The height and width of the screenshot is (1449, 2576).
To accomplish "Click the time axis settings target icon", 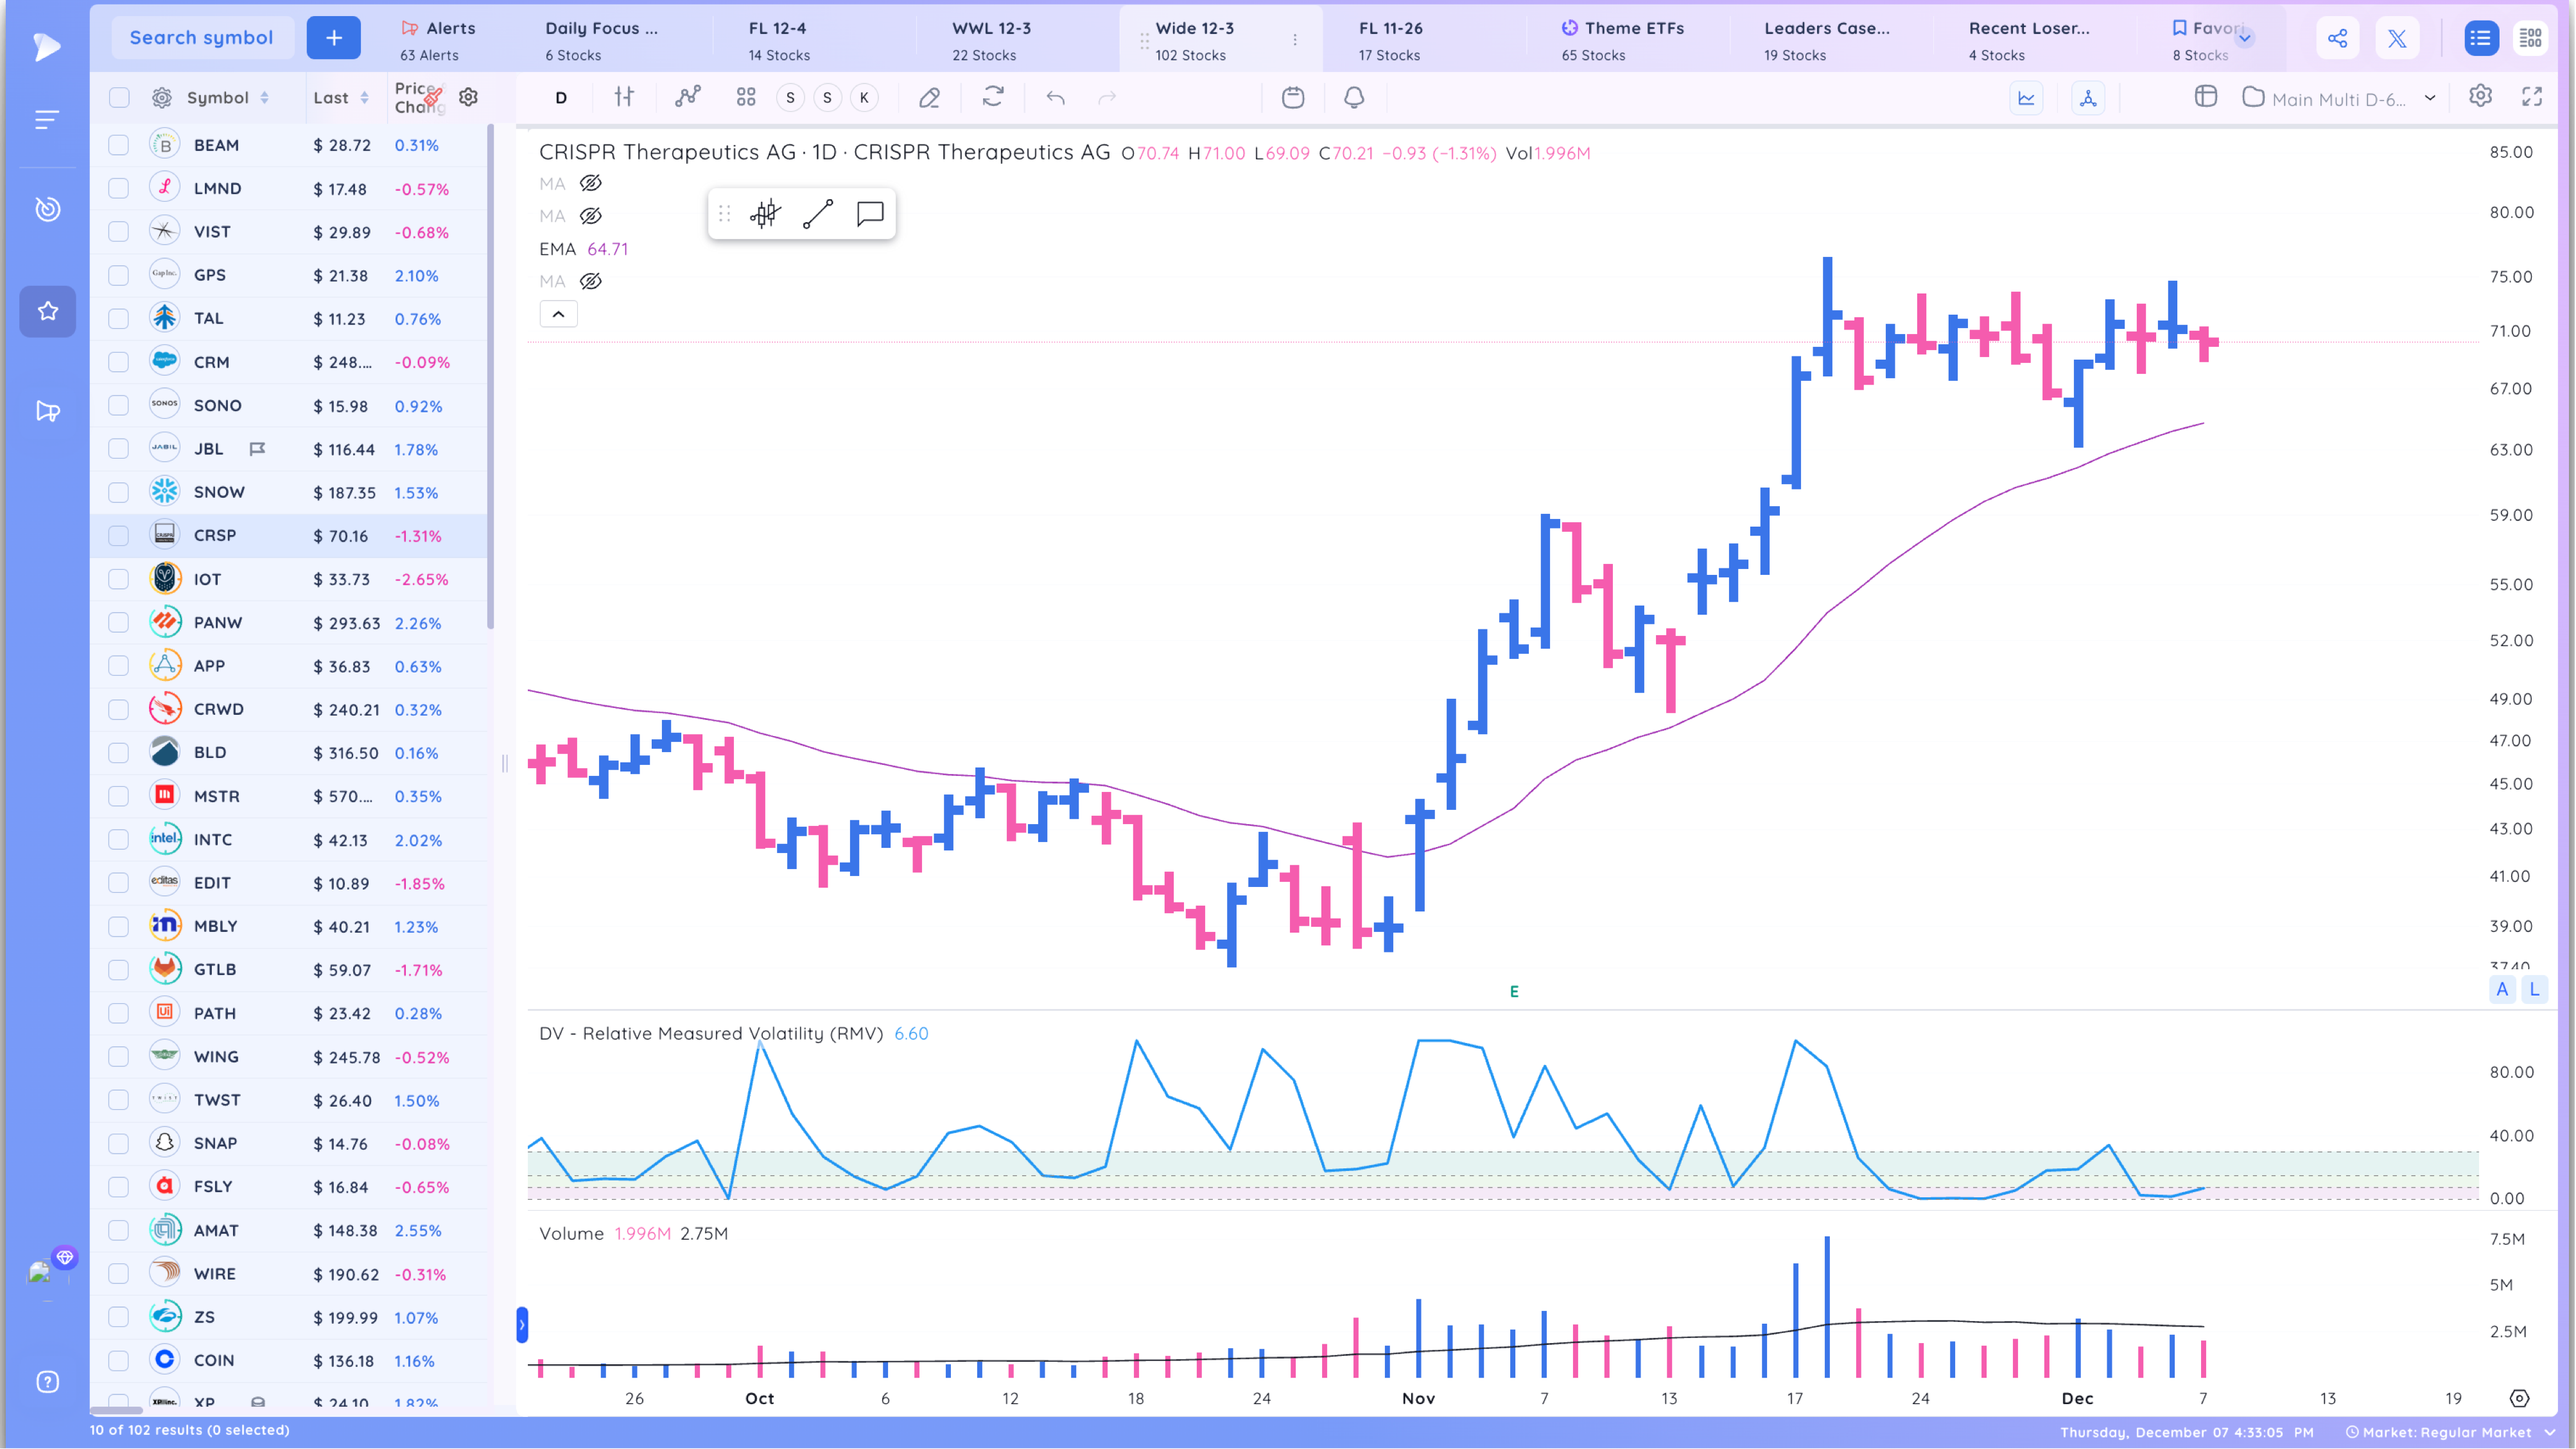I will point(2520,1398).
